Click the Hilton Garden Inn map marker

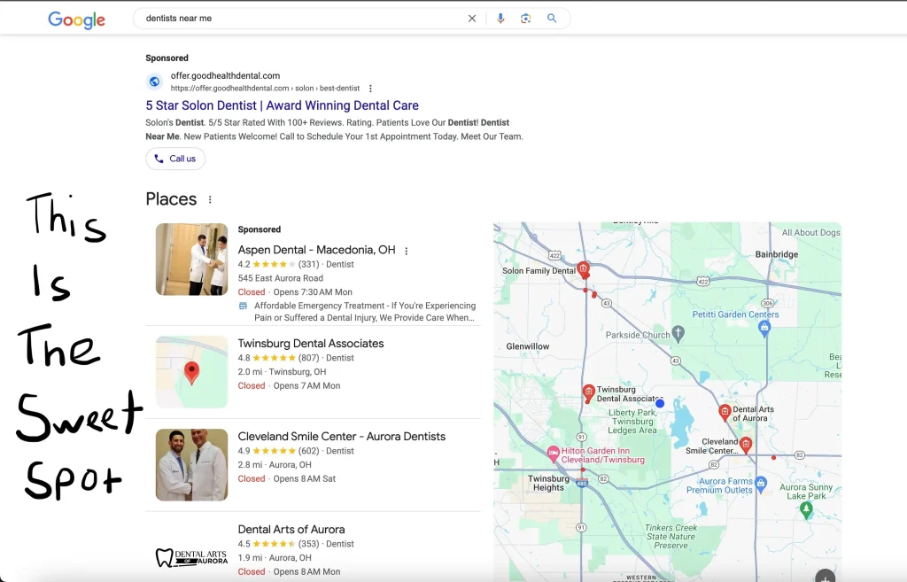point(554,452)
